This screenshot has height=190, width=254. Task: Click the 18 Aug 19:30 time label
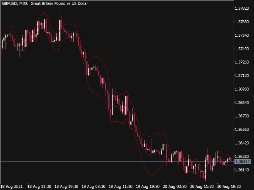pyautogui.click(x=66, y=187)
